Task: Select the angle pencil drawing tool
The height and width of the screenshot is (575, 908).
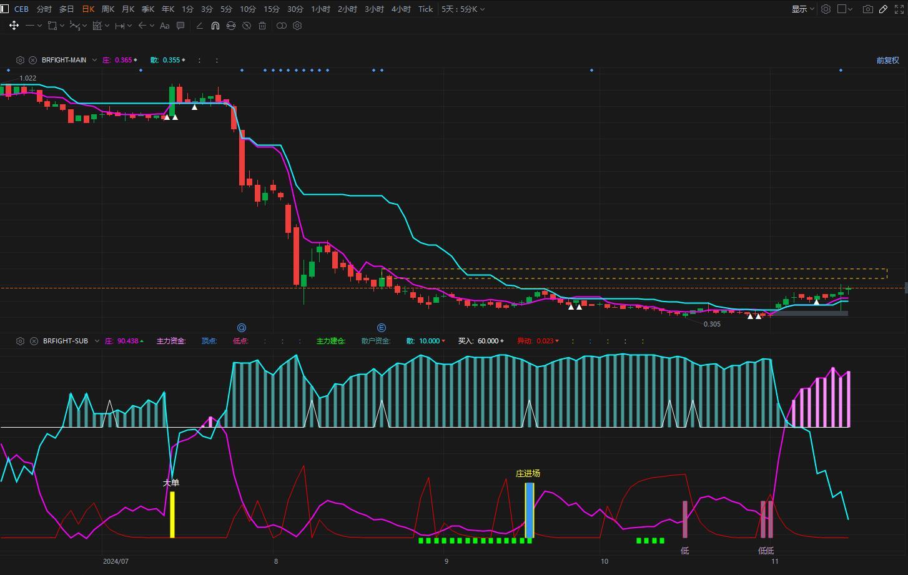Action: point(200,26)
